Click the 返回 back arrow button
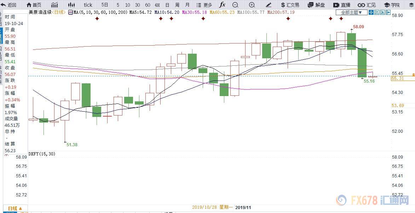 [x=8, y=5]
